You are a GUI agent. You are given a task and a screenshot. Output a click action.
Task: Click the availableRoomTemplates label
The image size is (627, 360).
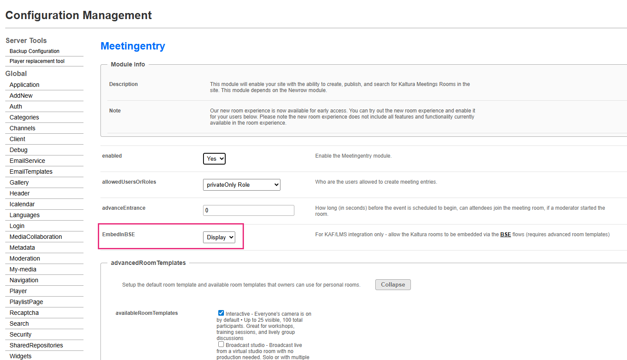147,313
